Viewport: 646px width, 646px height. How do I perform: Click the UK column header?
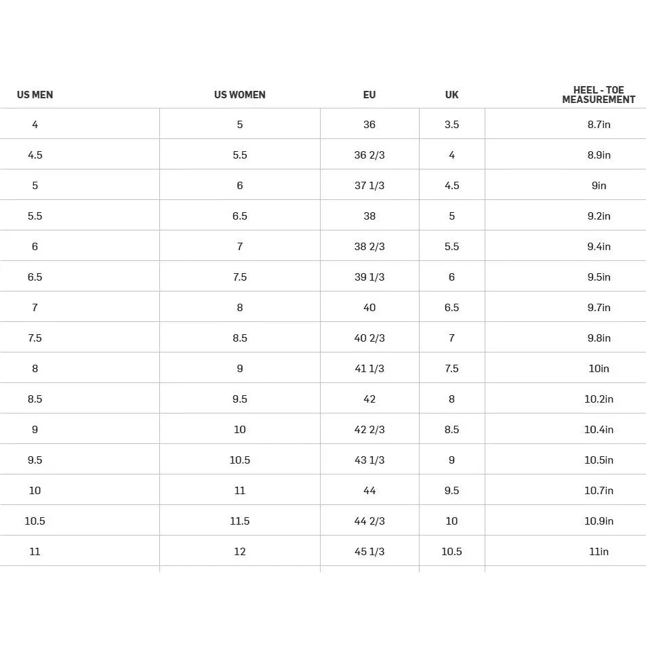[451, 95]
